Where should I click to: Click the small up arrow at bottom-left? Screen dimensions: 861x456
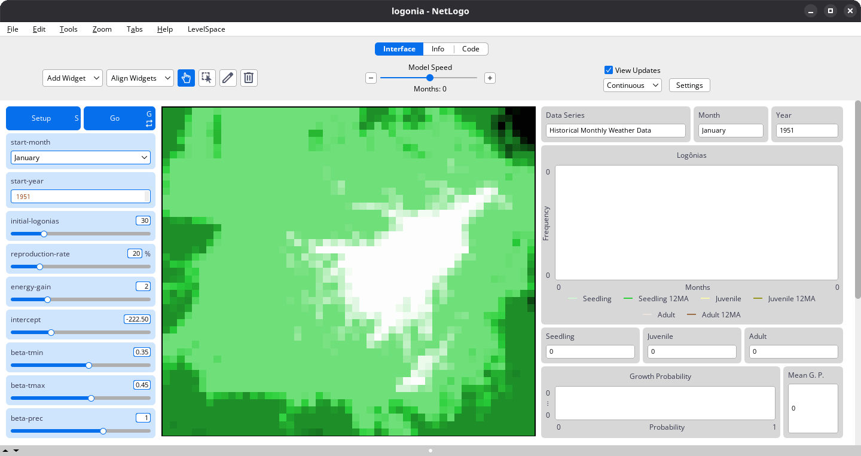(5, 450)
